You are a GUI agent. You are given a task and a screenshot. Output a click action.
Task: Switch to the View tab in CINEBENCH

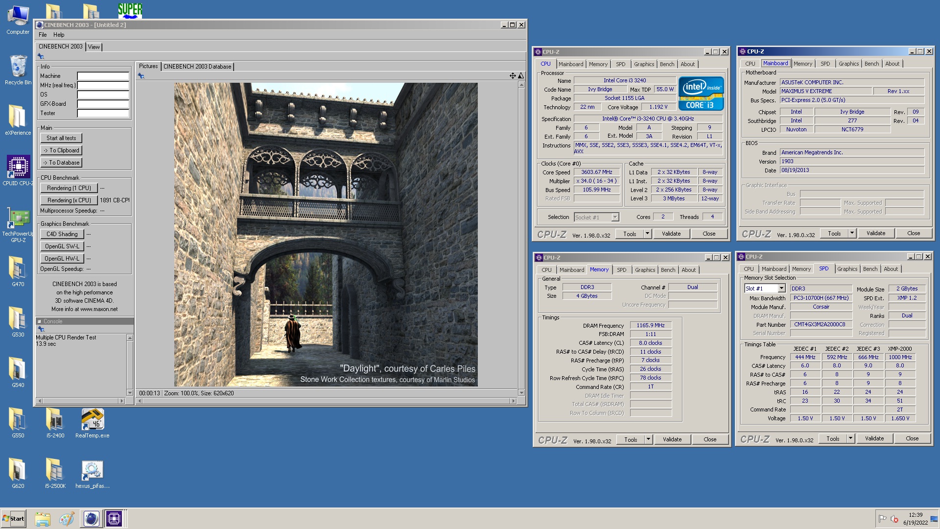coord(94,47)
